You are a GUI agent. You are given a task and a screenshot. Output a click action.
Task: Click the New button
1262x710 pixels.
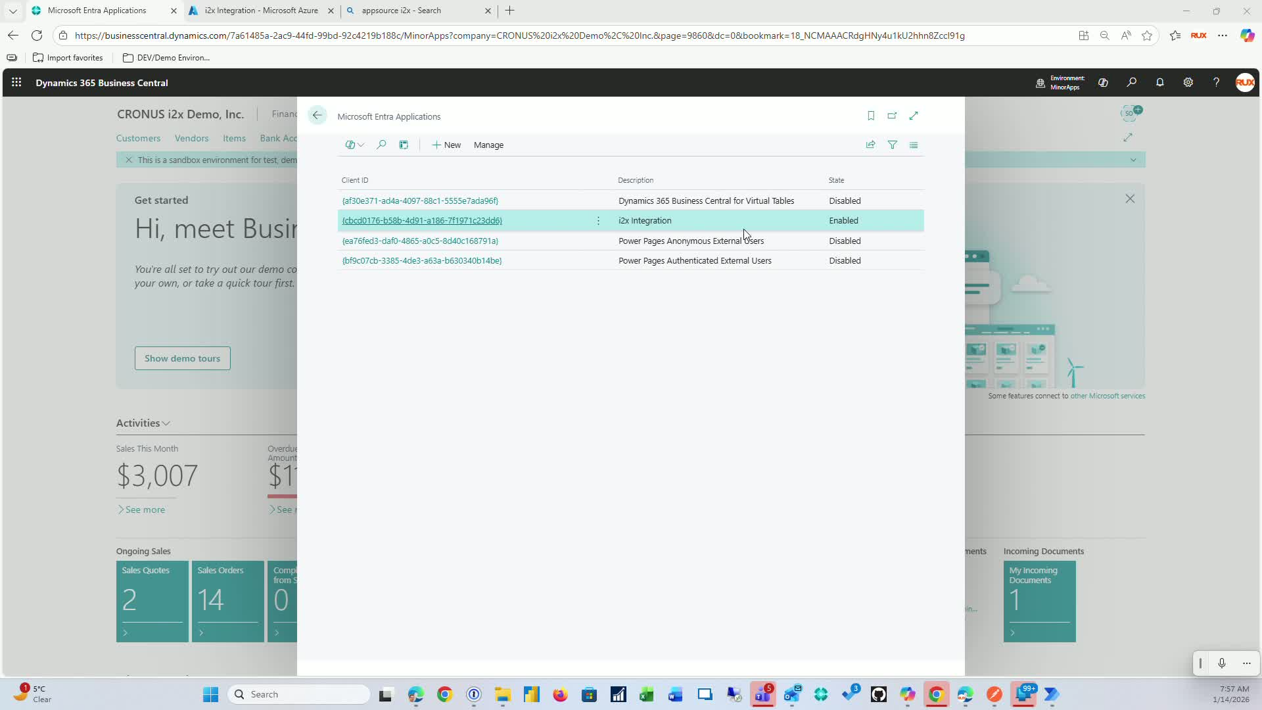coord(446,145)
